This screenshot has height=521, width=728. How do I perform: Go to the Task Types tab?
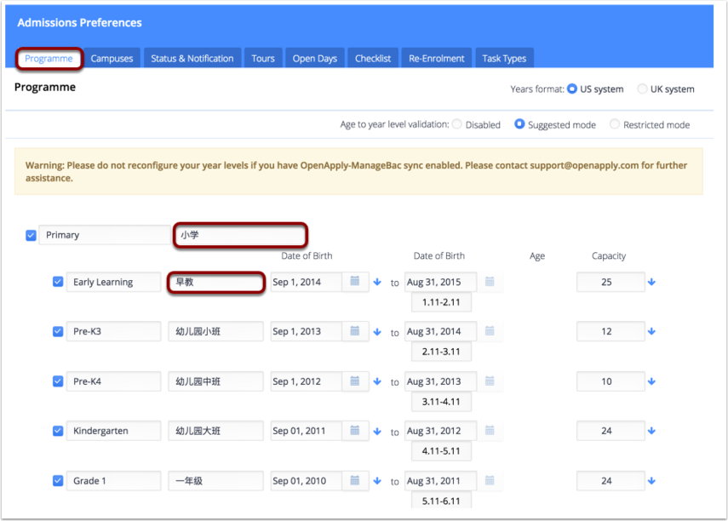pyautogui.click(x=504, y=59)
